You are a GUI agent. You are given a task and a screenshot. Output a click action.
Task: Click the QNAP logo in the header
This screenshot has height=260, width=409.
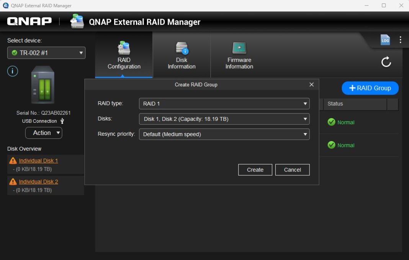point(29,21)
